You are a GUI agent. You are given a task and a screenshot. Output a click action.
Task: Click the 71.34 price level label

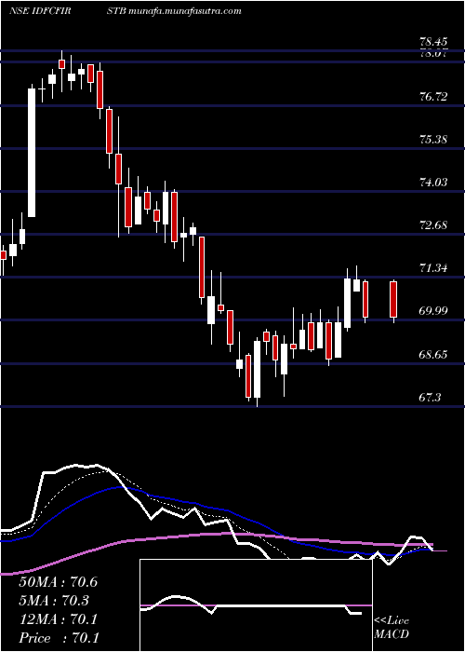pyautogui.click(x=433, y=268)
